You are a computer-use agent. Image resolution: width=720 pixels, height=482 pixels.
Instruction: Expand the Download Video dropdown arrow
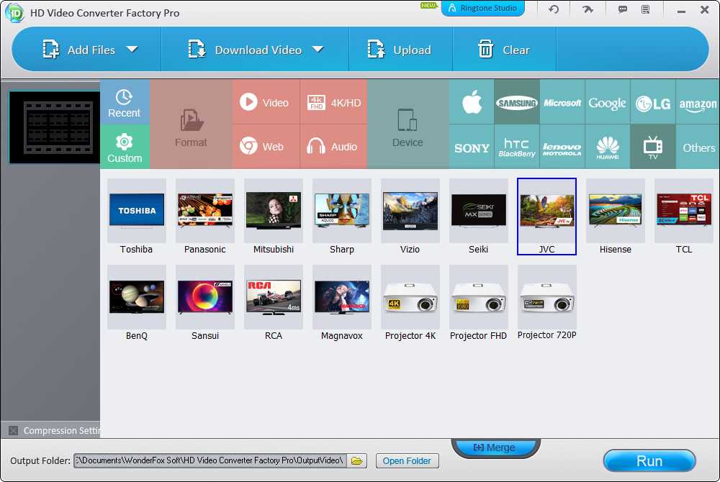[318, 50]
